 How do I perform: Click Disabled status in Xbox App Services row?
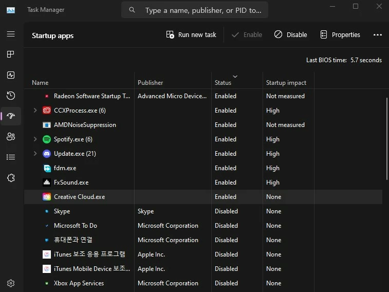point(226,283)
